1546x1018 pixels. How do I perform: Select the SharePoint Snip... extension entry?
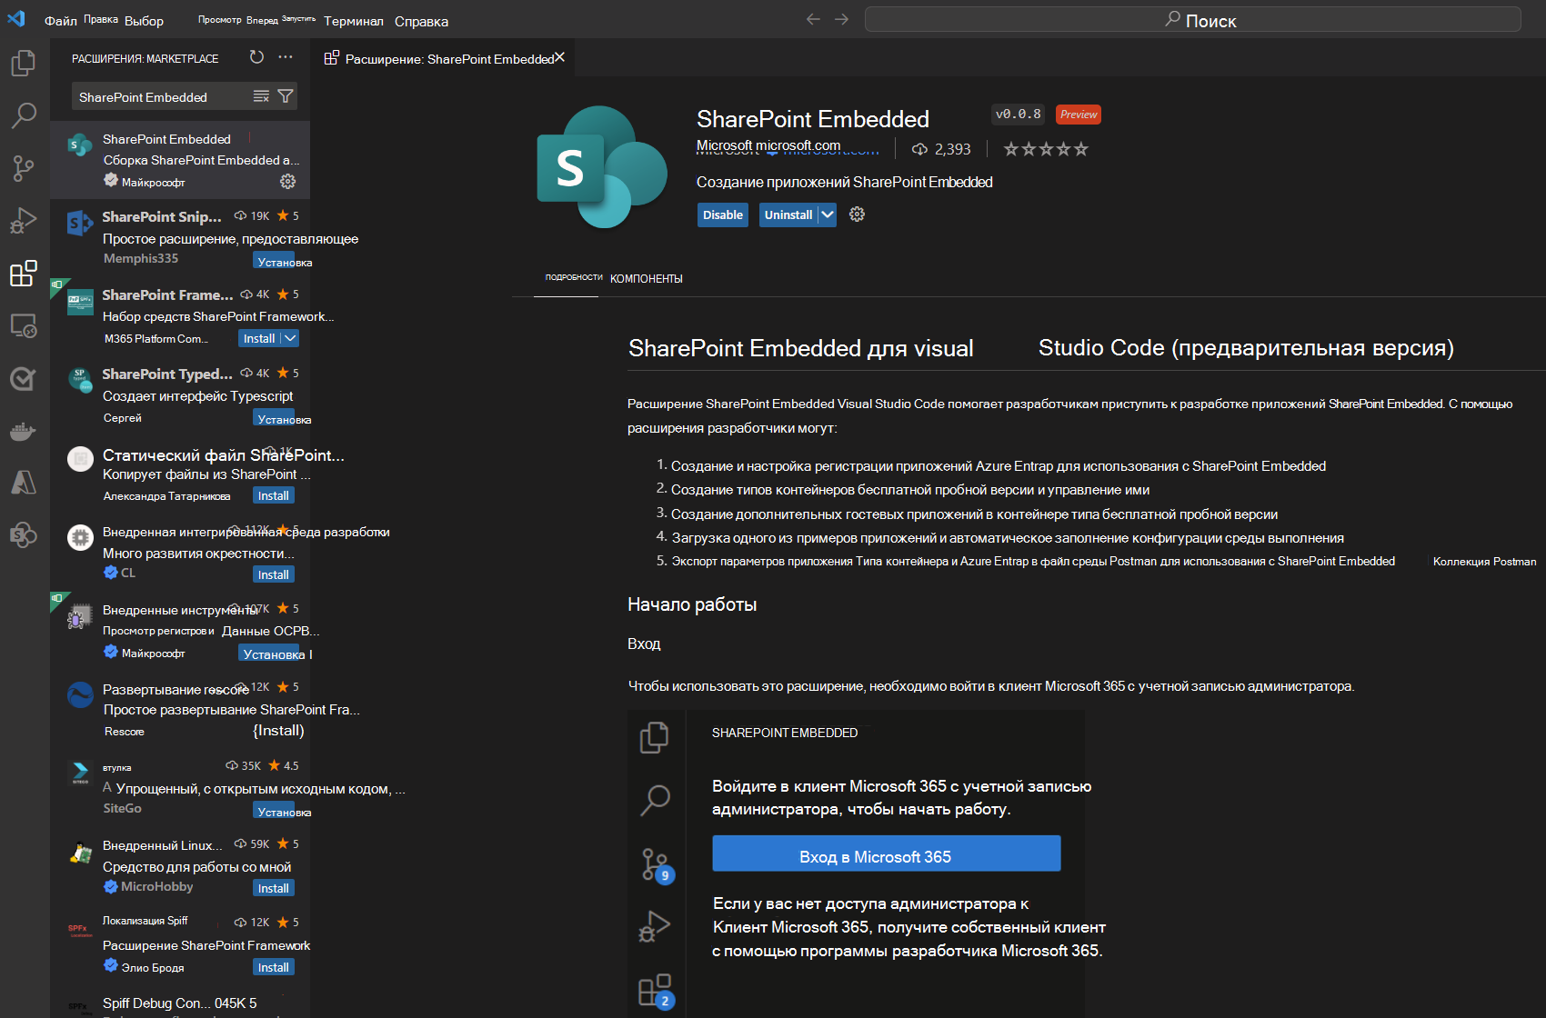(180, 238)
